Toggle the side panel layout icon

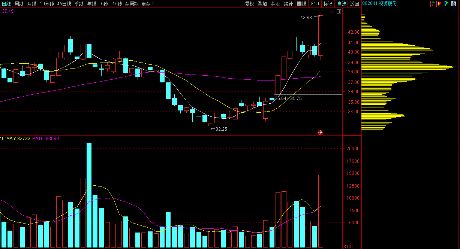pyautogui.click(x=339, y=12)
